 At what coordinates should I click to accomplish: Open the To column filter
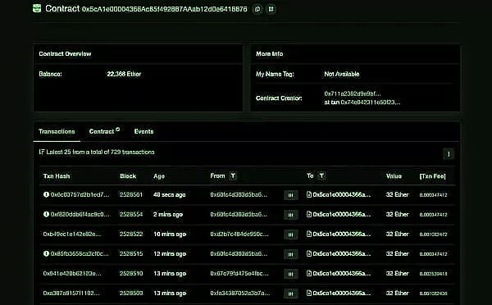[x=321, y=176]
